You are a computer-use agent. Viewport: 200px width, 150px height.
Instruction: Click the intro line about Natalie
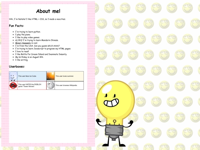click(x=37, y=19)
